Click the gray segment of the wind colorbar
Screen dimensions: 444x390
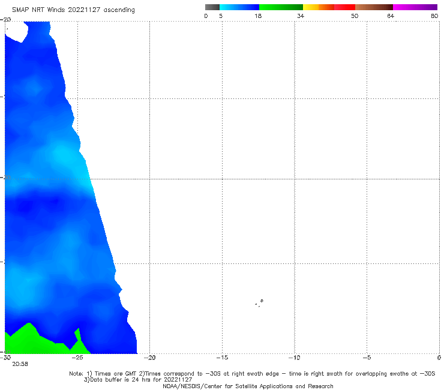click(x=212, y=7)
